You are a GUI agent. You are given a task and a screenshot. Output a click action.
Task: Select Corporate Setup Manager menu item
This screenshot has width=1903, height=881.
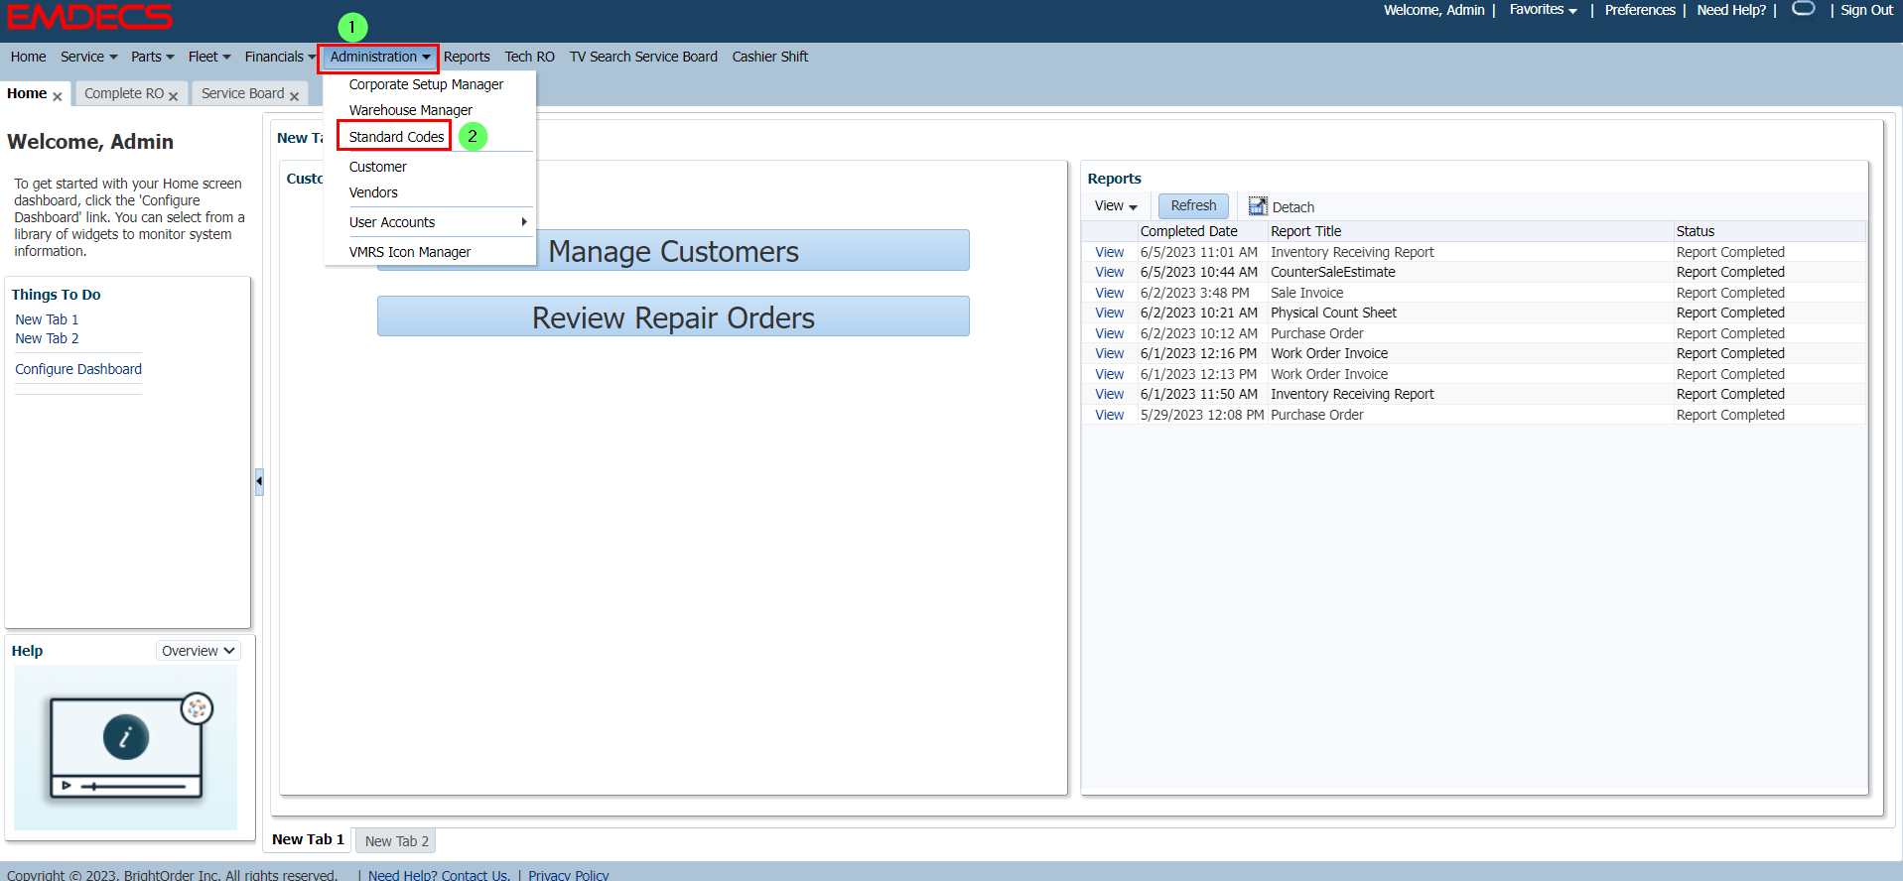click(x=426, y=84)
